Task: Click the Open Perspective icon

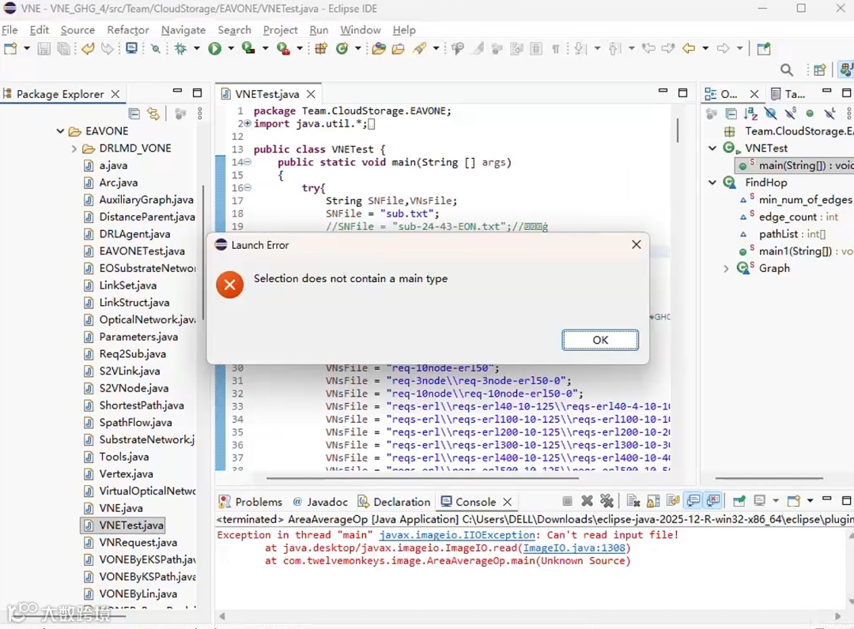Action: click(819, 70)
